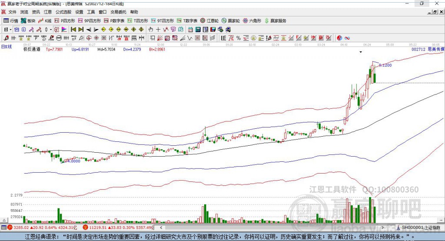Switch to K线 chart view
Screen dimensions: 445x241
pos(45,21)
